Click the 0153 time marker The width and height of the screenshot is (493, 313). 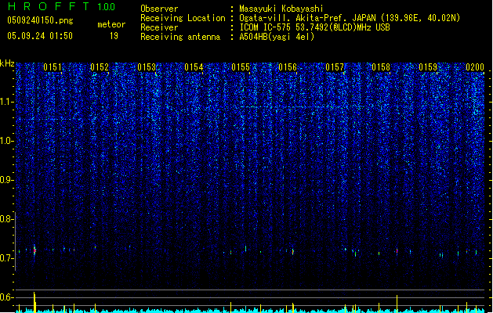point(147,67)
